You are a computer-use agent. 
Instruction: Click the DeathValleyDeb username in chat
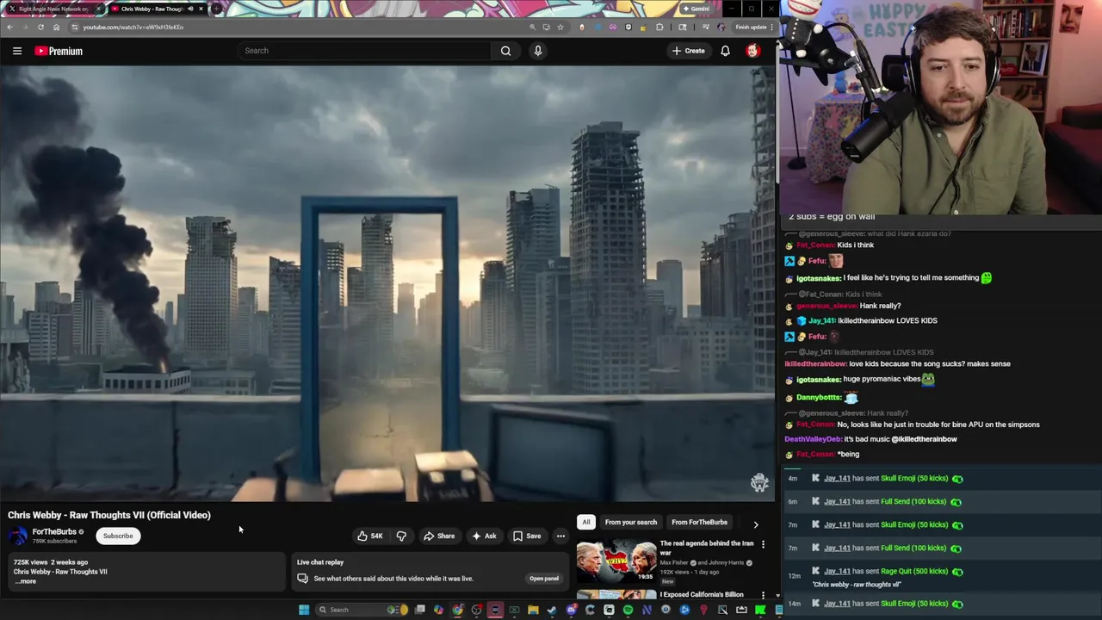coord(814,439)
